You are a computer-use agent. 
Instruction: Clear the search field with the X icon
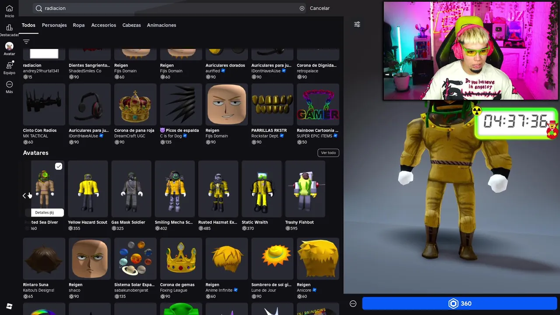tap(302, 8)
